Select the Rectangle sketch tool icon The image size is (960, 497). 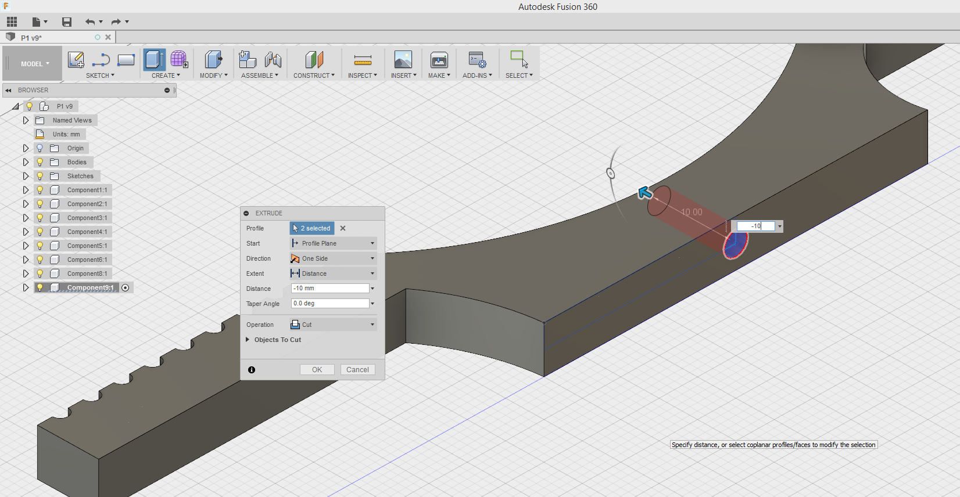coord(126,60)
